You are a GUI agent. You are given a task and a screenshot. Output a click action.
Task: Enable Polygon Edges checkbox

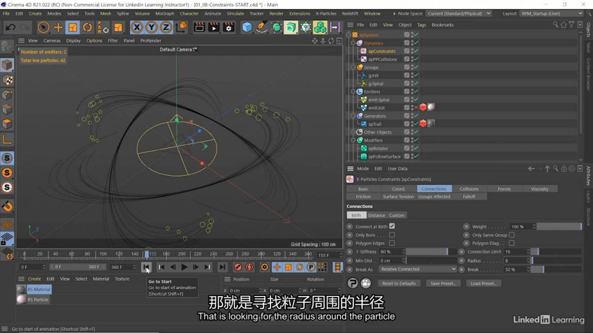[392, 243]
